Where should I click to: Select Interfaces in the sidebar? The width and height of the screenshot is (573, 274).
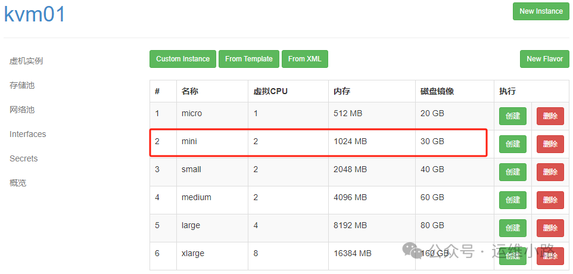coord(27,134)
